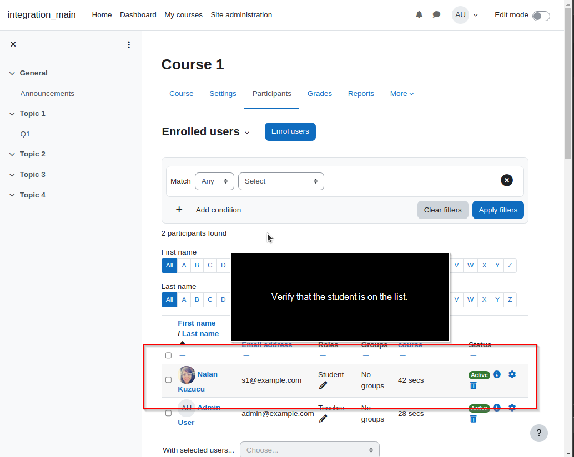Select the Participants tab

pos(271,94)
